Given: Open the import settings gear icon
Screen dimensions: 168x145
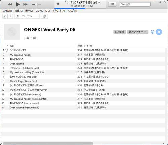Looking at the screenshot, I should click(152, 32).
